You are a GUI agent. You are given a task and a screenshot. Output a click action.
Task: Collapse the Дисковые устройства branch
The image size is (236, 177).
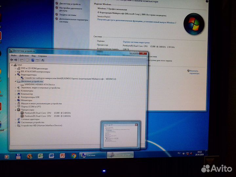click(15, 81)
